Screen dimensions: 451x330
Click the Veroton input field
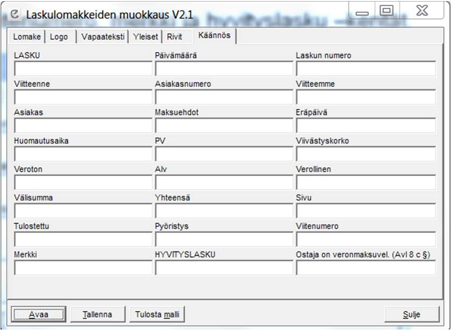pos(83,182)
